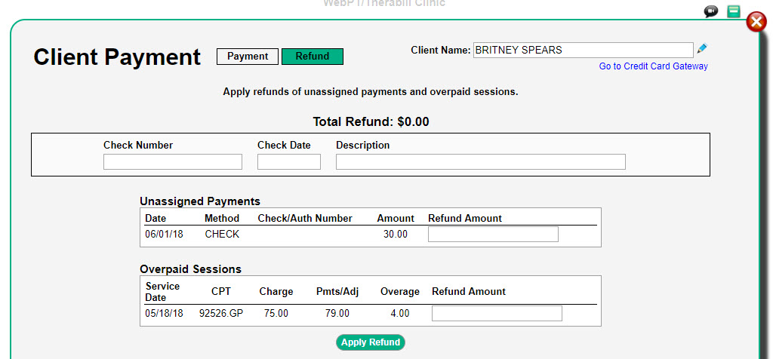Select the 92526.GP CPT code
The height and width of the screenshot is (359, 773).
click(221, 313)
